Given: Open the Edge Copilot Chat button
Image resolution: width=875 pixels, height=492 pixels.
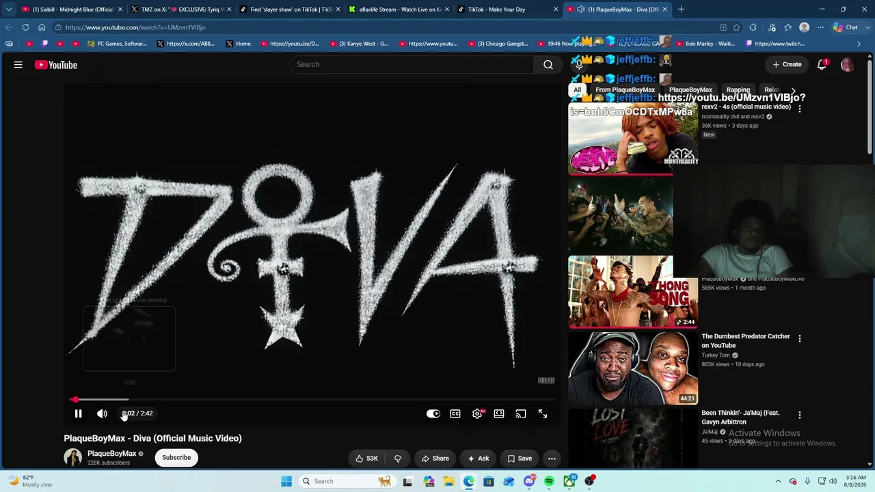Looking at the screenshot, I should click(x=846, y=27).
